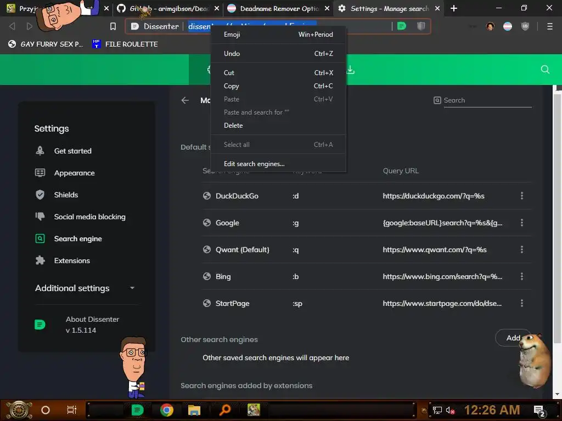Open the Extensions settings page
The width and height of the screenshot is (562, 421).
(72, 260)
